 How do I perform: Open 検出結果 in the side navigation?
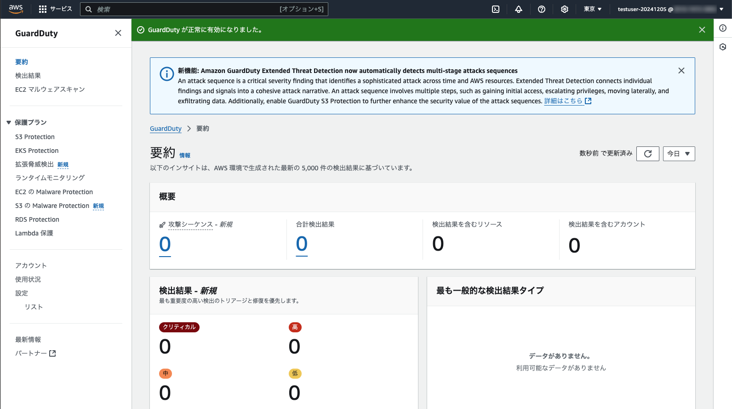click(28, 76)
